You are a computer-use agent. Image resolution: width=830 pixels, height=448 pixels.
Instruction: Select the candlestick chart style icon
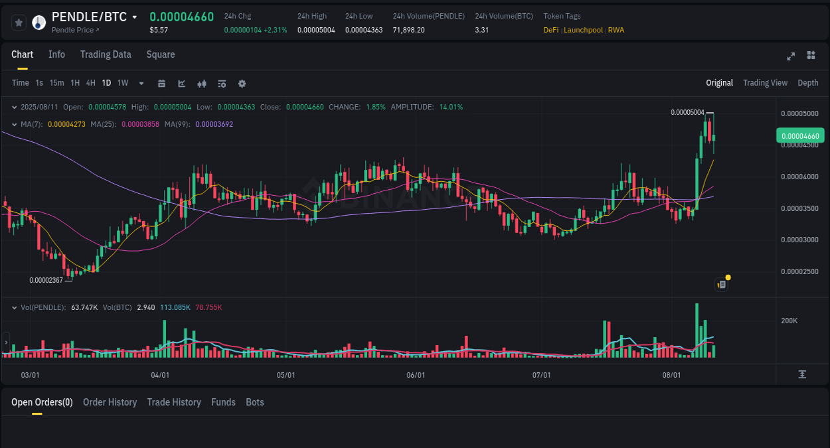point(201,83)
